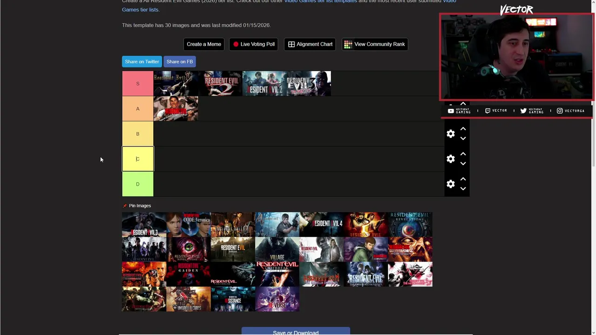596x335 pixels.
Task: Share tier list on Twitter
Action: click(x=142, y=61)
